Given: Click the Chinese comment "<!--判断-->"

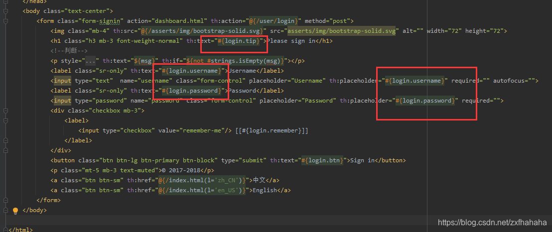Looking at the screenshot, I should click(69, 51).
